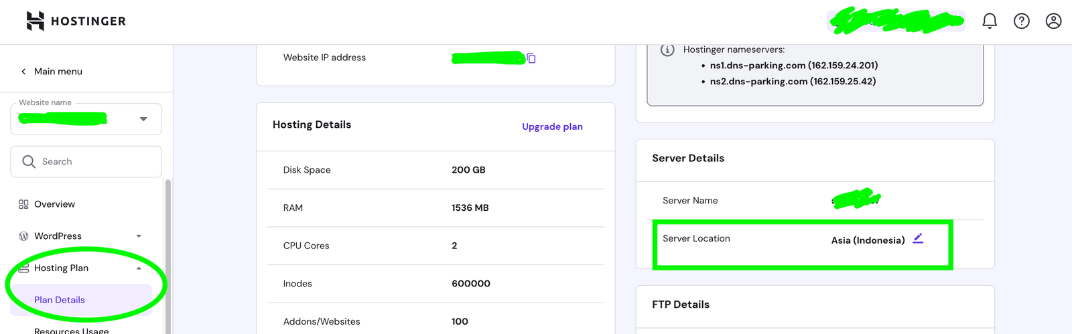Image resolution: width=1072 pixels, height=334 pixels.
Task: Click the search magnifier icon
Action: 29,161
